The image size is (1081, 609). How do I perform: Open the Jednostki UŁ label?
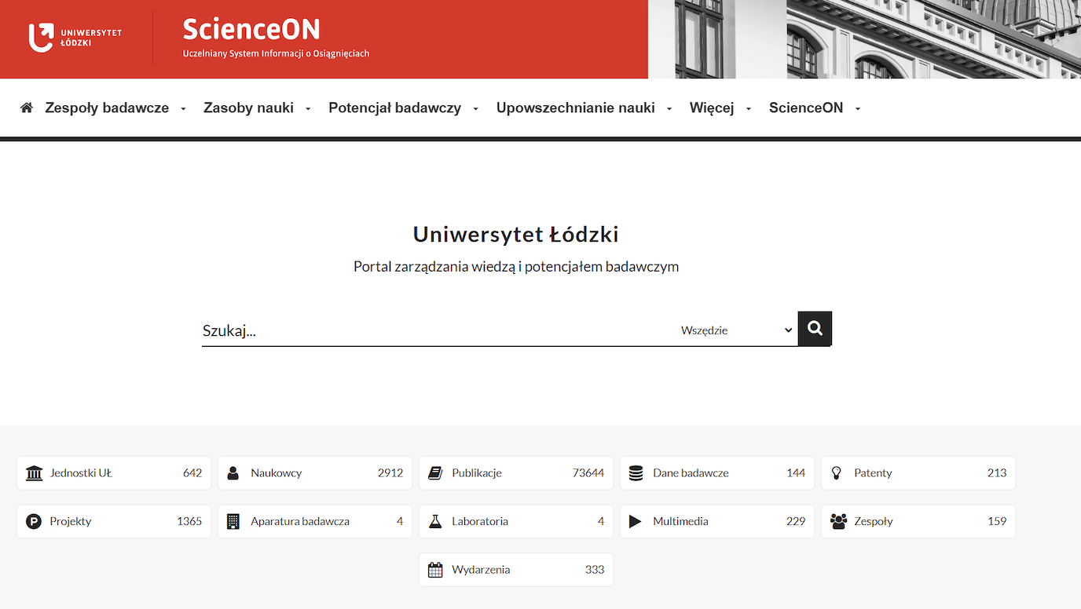(x=81, y=473)
